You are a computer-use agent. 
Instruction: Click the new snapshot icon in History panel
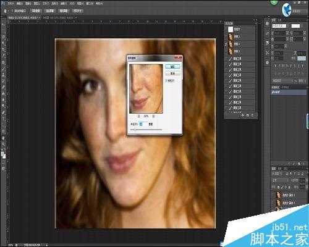point(248,115)
